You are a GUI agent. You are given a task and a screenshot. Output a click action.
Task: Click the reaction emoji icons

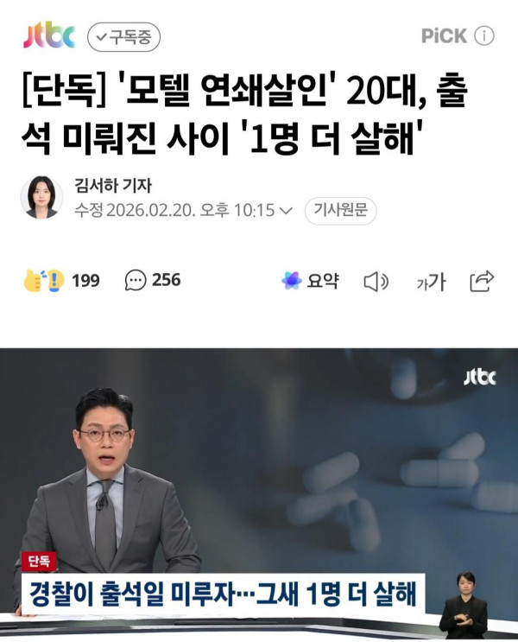coord(44,281)
